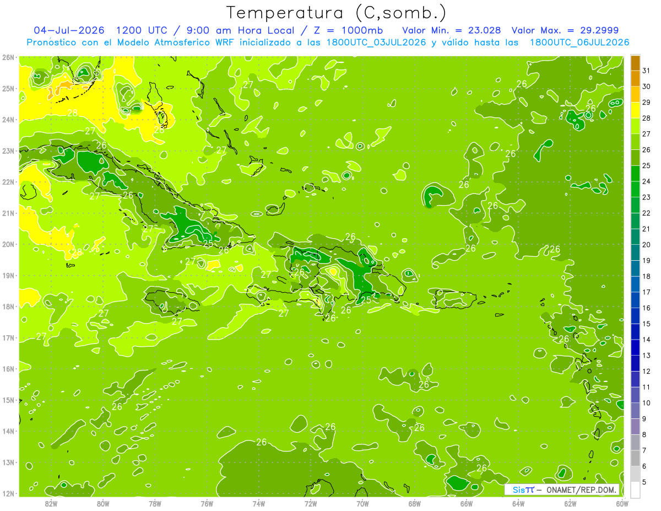Click the "70W" longitude axis label

pos(362,503)
